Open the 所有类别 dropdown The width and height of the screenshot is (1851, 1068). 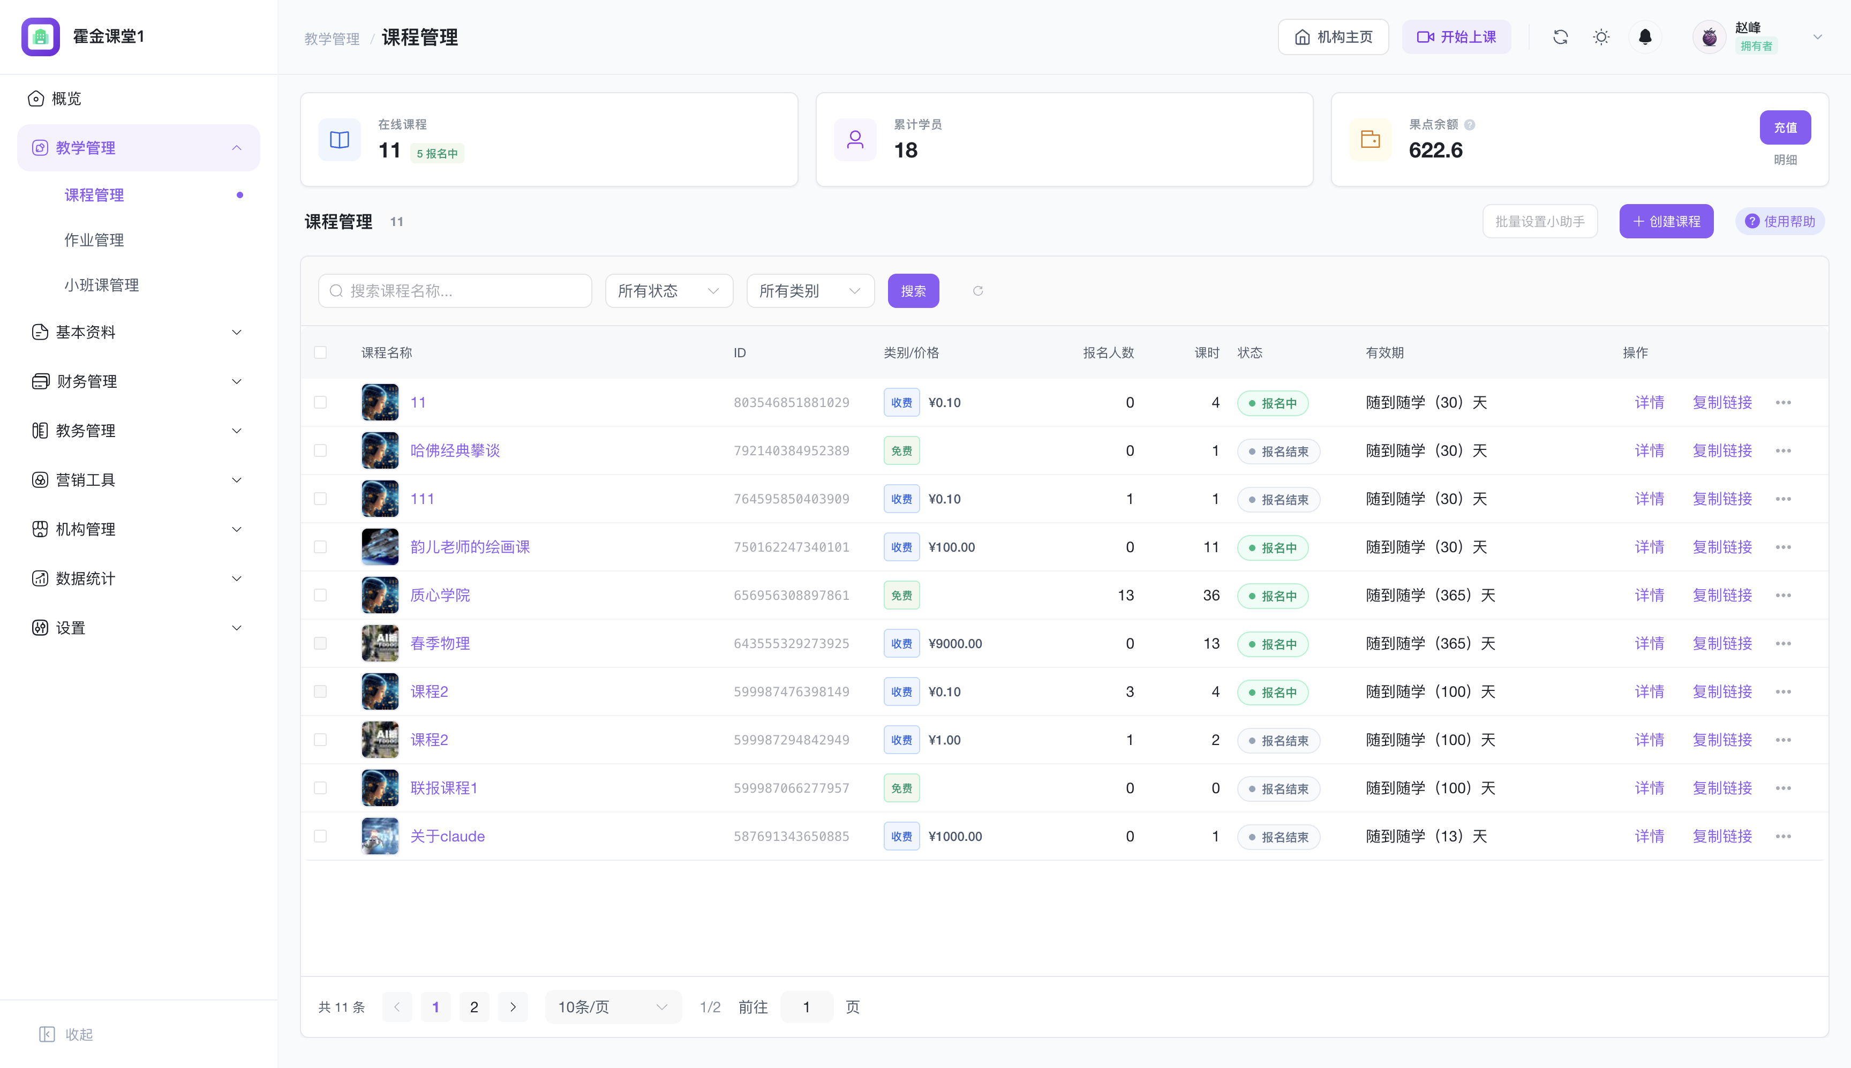810,291
